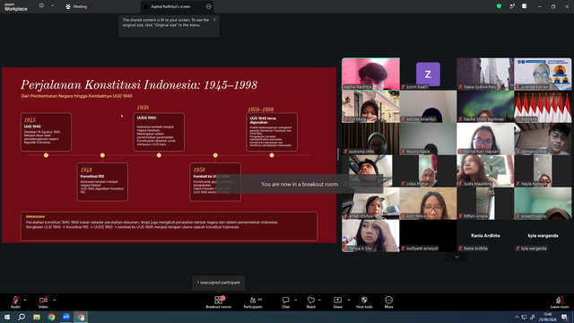The height and width of the screenshot is (323, 574).
Task: Select audreina shifa video tile
Action: pos(370,138)
